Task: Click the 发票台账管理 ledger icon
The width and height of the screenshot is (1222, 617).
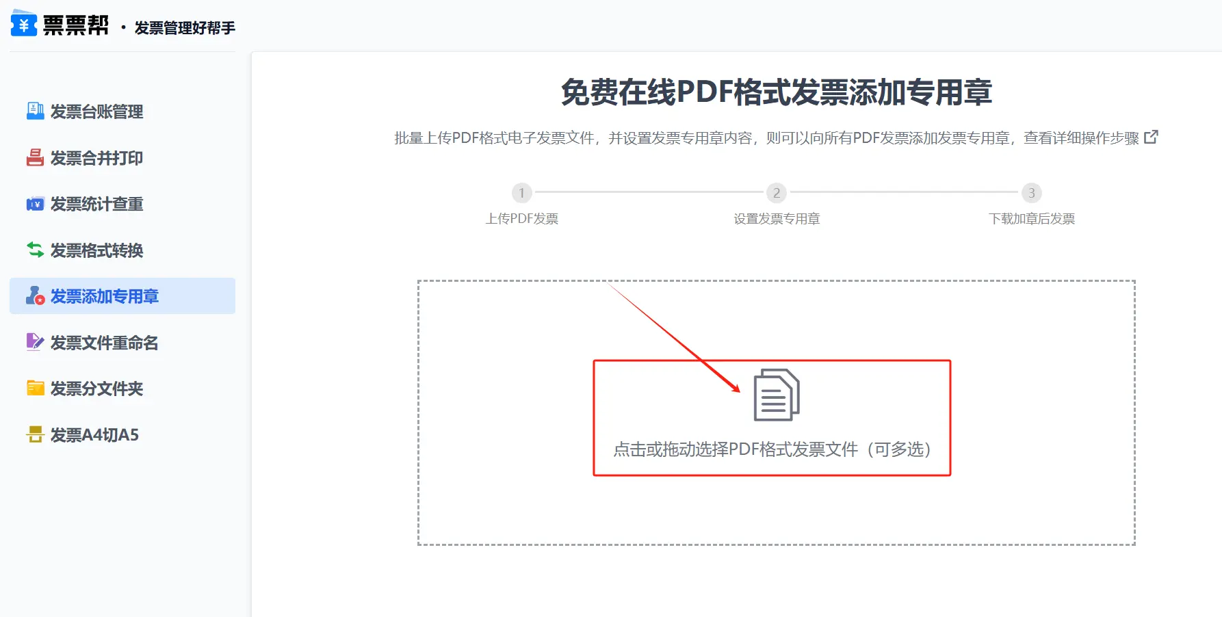Action: coord(35,111)
